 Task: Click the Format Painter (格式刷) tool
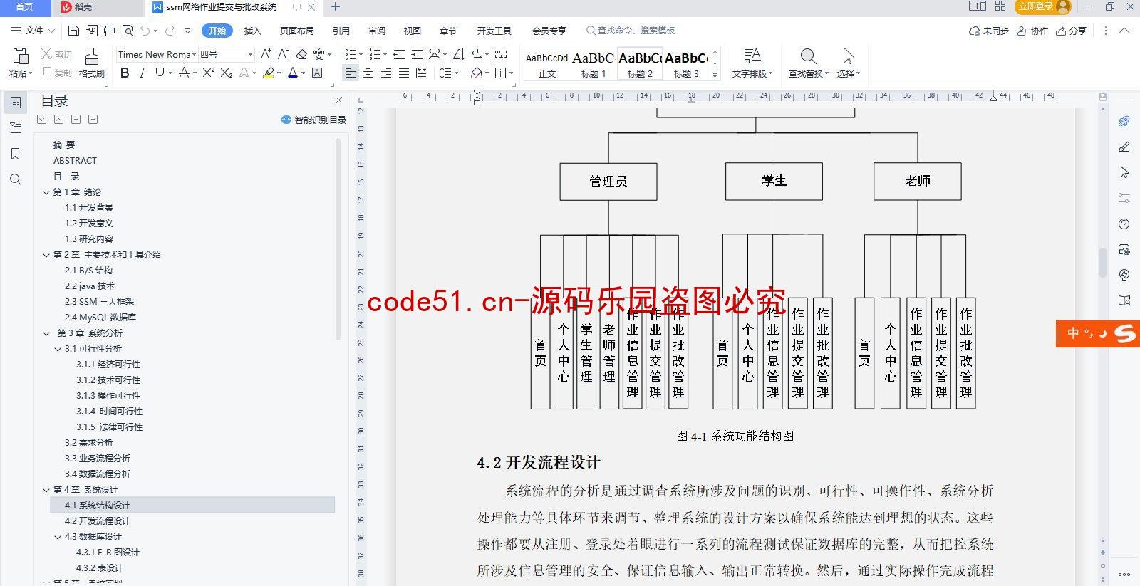91,63
